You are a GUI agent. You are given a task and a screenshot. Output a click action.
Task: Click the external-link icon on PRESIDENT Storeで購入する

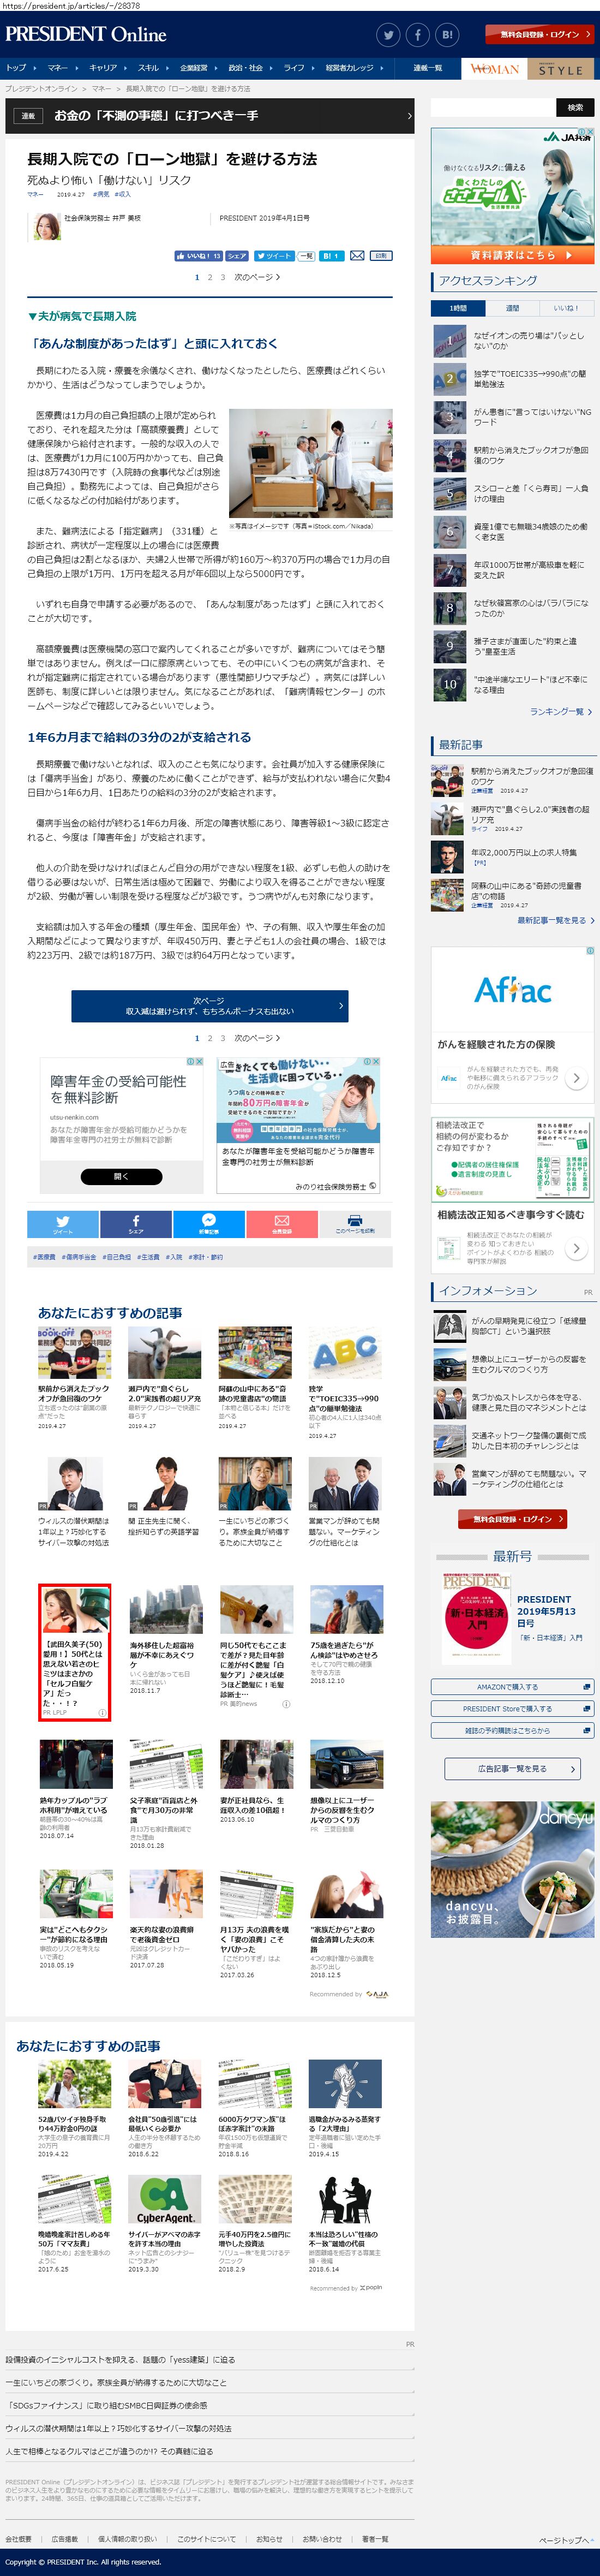586,1709
